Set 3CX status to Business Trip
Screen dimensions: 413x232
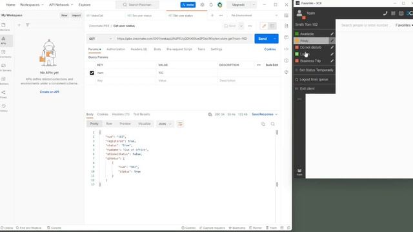[311, 61]
